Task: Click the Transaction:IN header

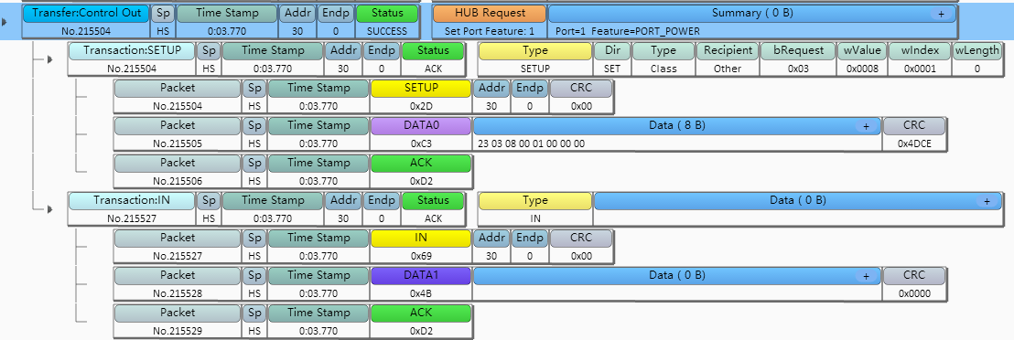Action: 132,200
